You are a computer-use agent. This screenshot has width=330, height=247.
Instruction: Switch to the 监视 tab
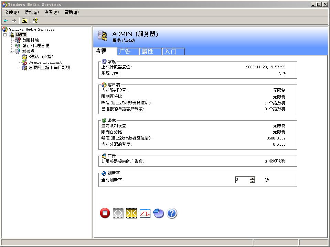(x=105, y=51)
